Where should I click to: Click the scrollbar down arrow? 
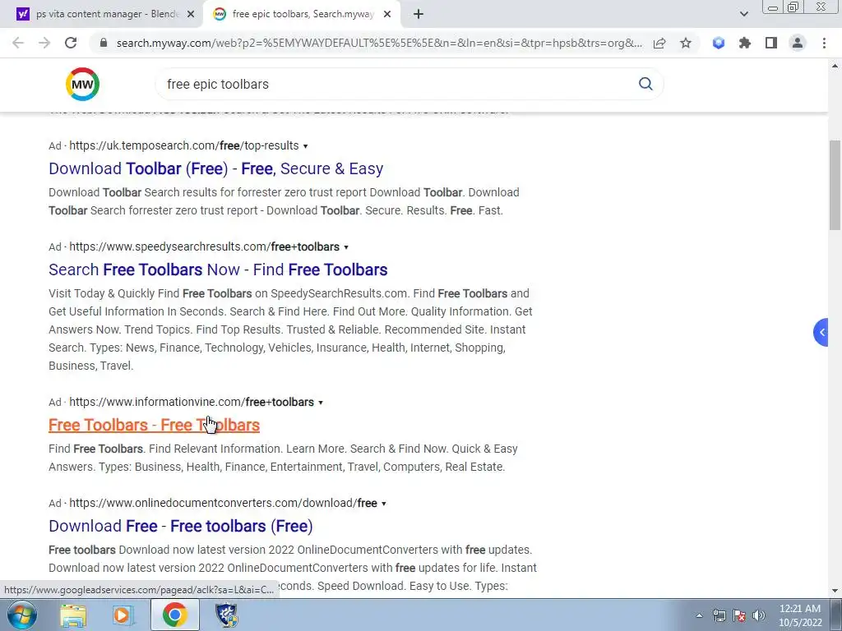coord(835,592)
